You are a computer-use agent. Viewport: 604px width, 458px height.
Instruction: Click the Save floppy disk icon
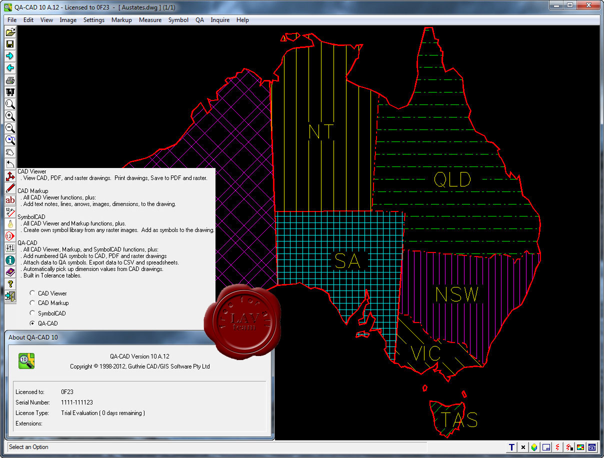pos(10,44)
